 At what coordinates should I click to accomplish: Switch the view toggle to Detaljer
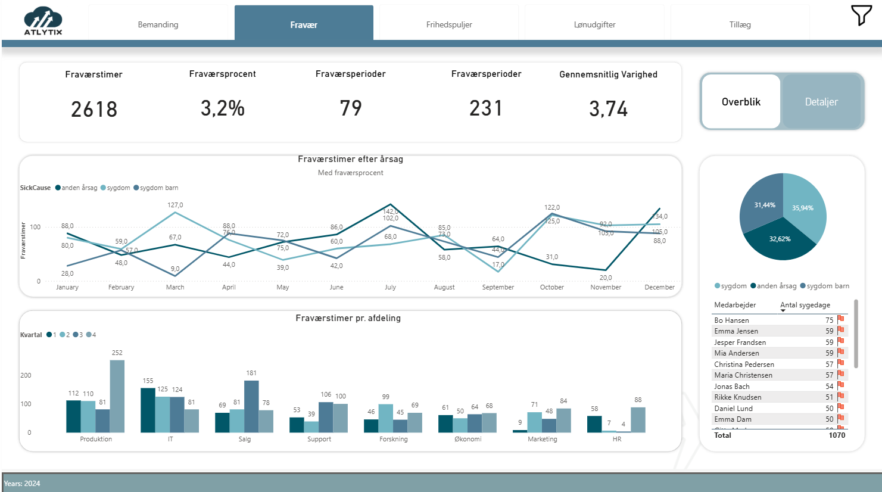(821, 102)
